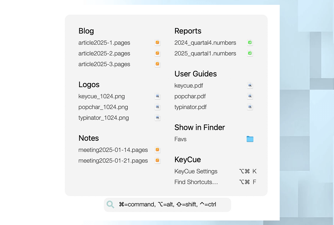Click the Pages icon next to article2025-3.pages
This screenshot has height=225, width=334.
(157, 64)
